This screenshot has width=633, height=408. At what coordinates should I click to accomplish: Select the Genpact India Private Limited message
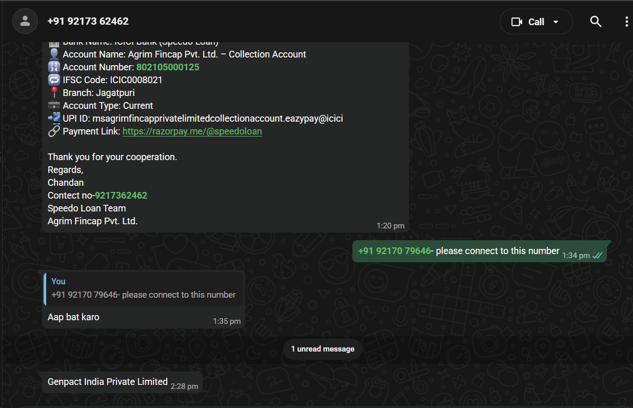point(108,382)
